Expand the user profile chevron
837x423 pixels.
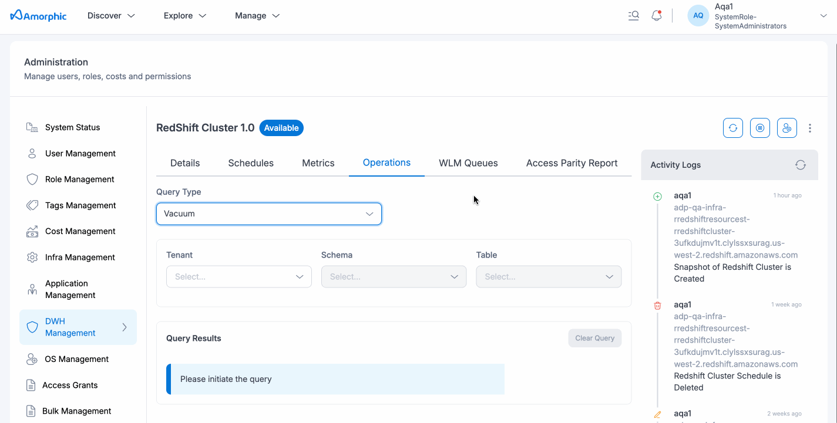click(x=823, y=16)
